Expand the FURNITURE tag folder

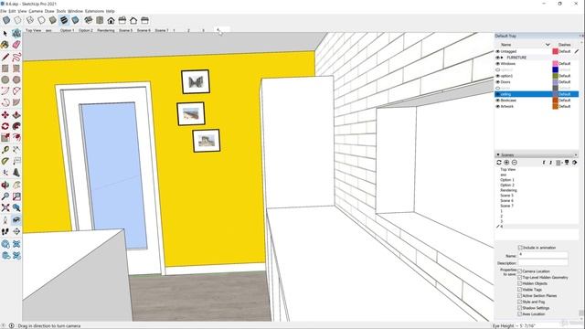[502, 58]
